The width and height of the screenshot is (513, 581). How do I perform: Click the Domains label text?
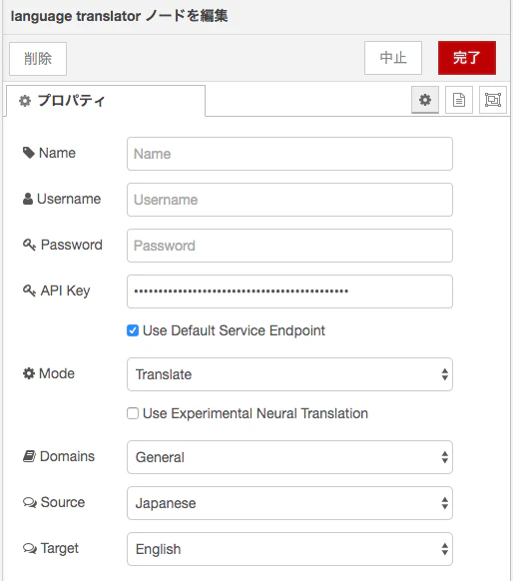point(67,456)
